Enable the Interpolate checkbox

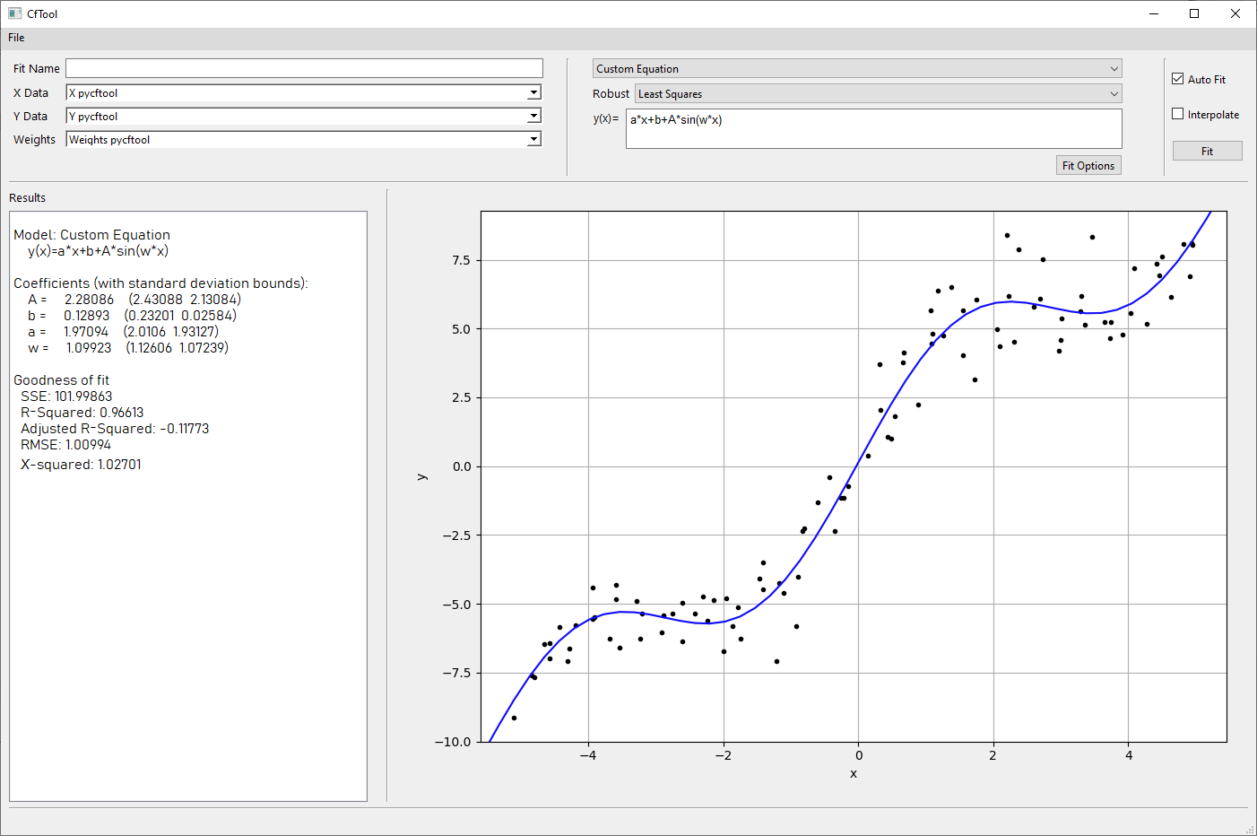tap(1178, 114)
